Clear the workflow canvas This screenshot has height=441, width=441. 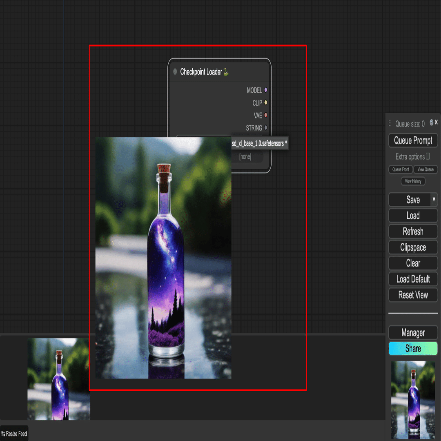tap(413, 263)
